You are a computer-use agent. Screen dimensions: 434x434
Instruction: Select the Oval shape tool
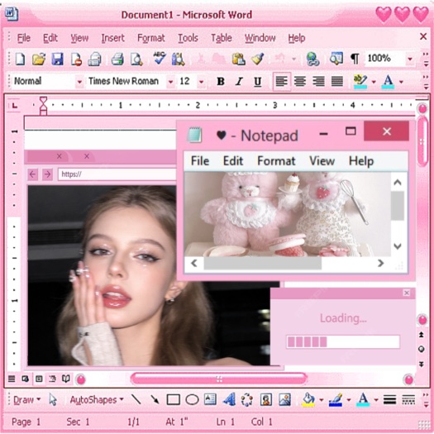[192, 399]
